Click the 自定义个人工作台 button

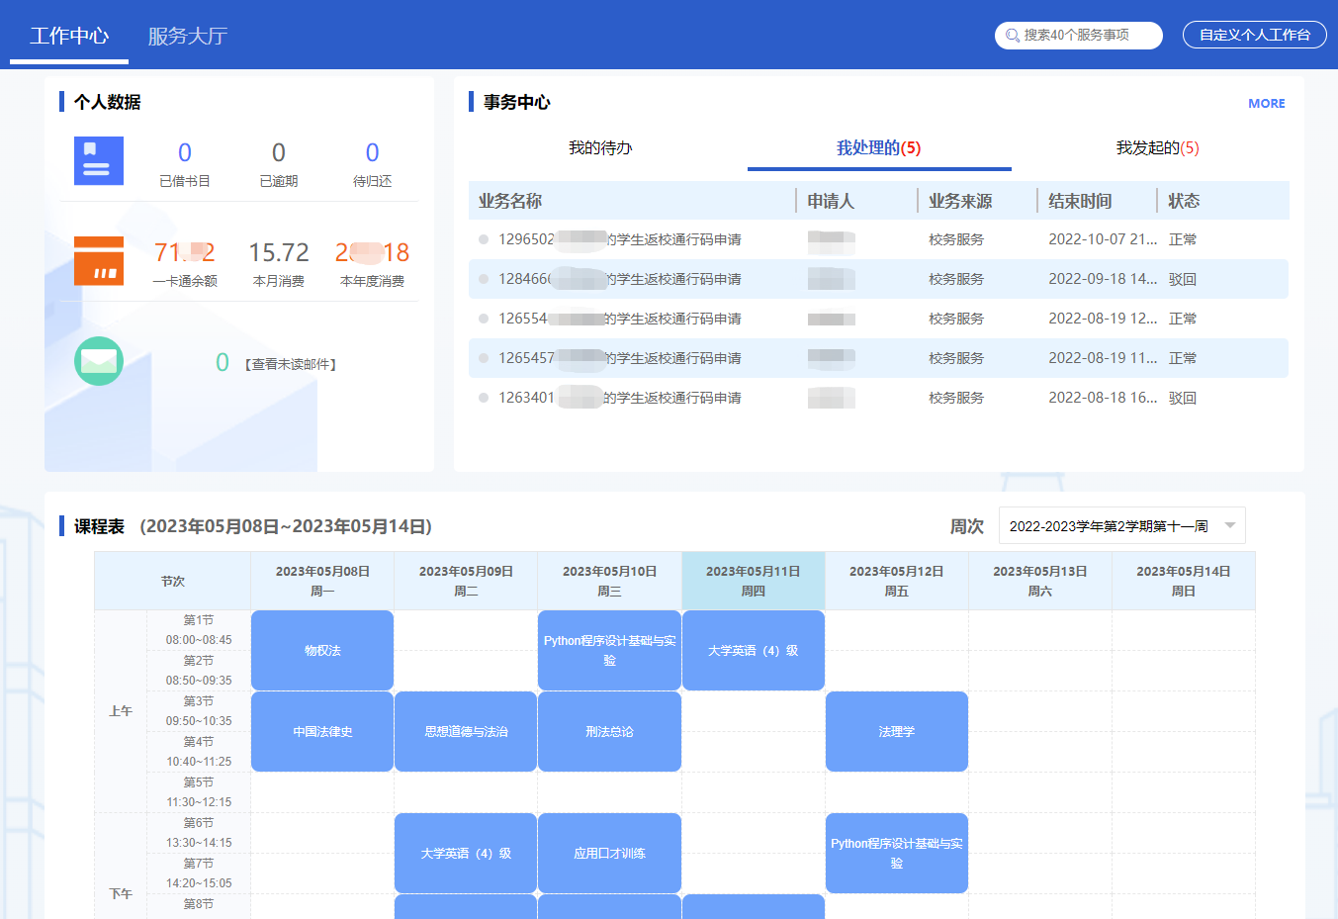[1255, 36]
